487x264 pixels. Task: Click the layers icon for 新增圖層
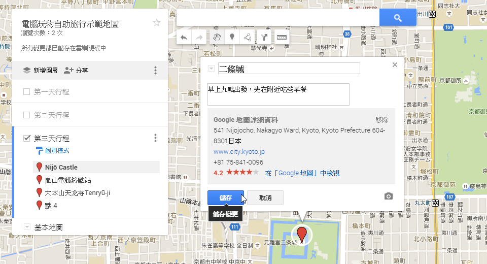pyautogui.click(x=27, y=70)
